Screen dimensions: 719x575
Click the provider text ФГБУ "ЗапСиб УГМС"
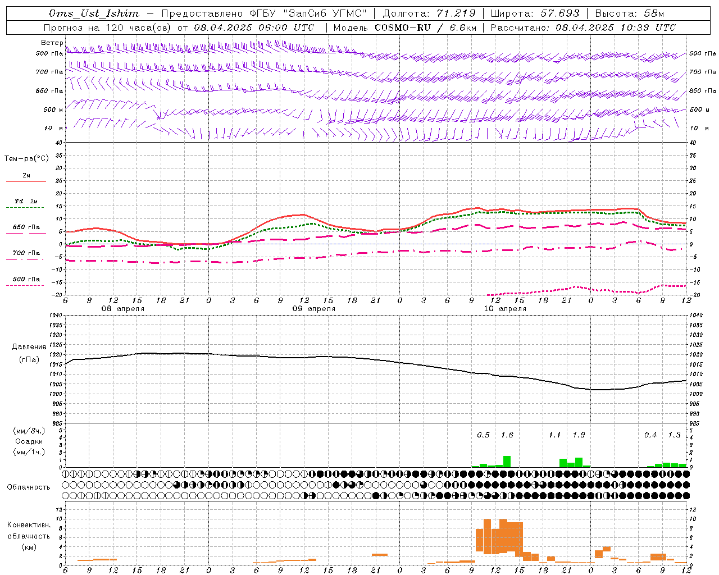coord(307,13)
